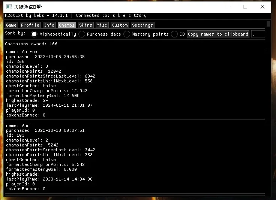Click the app icon in title bar

pos(9,7)
